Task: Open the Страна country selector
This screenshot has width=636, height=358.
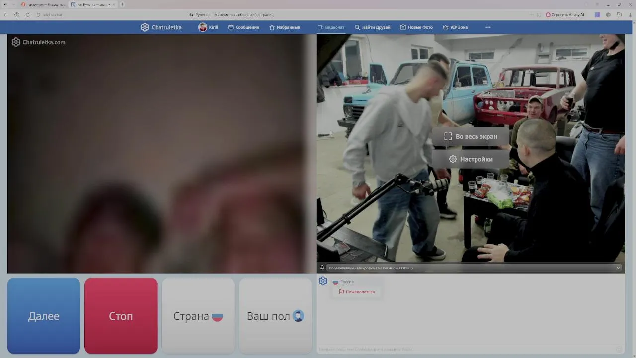Action: pos(198,316)
